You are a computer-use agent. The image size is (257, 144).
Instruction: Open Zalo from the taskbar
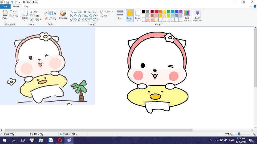point(51,140)
